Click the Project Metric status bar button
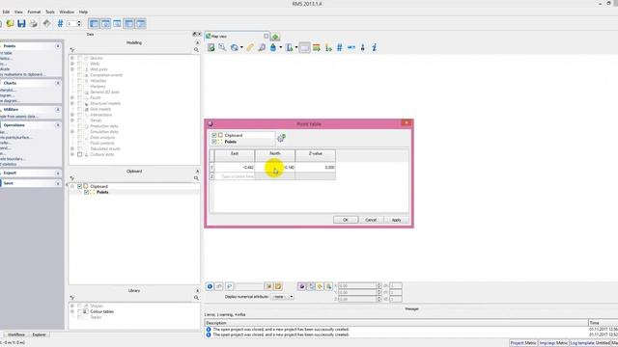This screenshot has height=347, width=618. (523, 343)
